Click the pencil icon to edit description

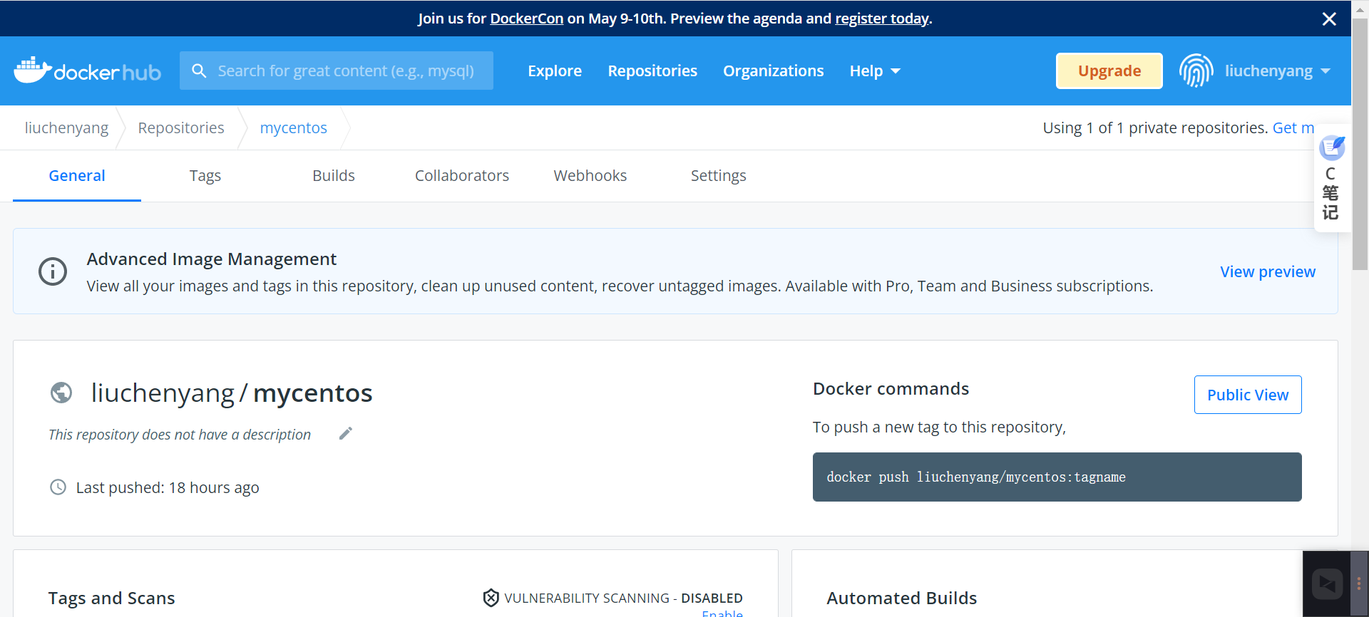[x=346, y=434]
